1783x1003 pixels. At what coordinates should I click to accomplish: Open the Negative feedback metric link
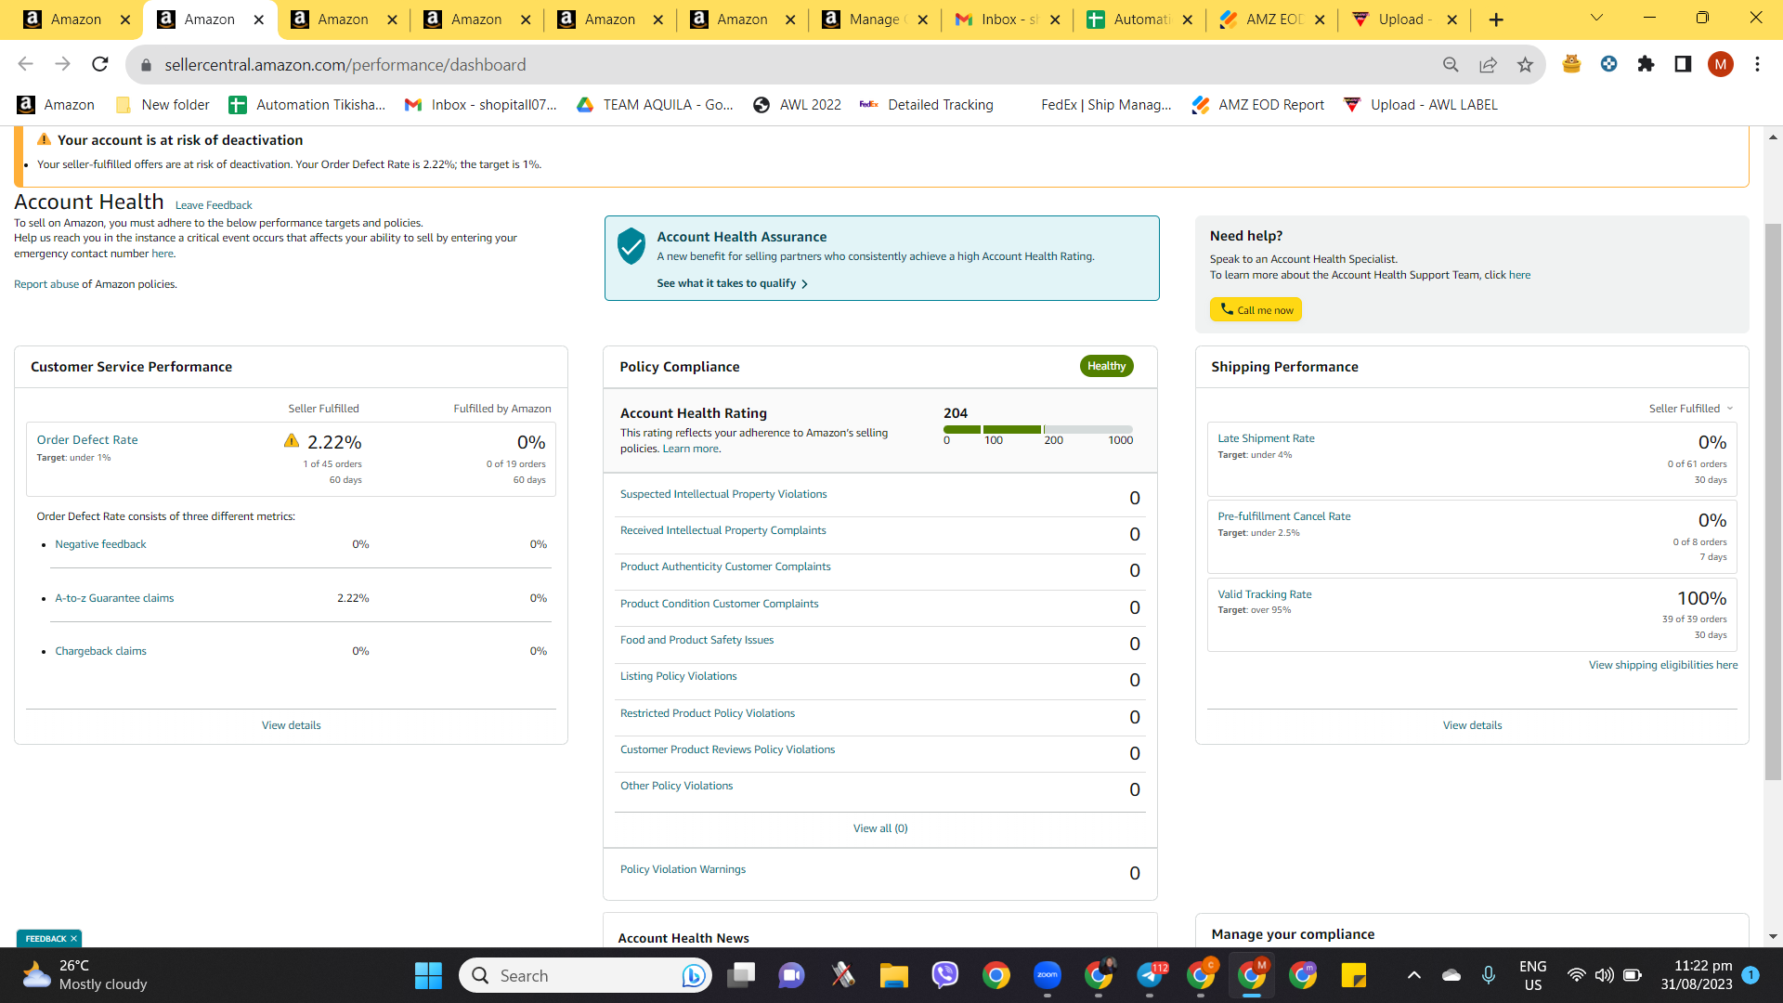click(x=100, y=544)
